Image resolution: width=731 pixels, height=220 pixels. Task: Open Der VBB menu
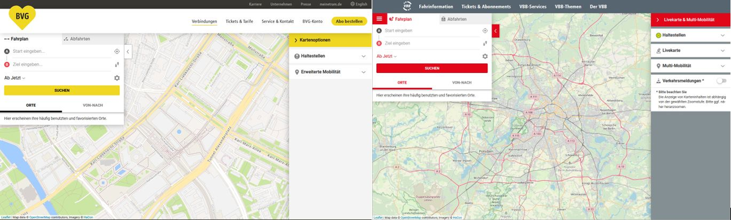[x=598, y=6]
